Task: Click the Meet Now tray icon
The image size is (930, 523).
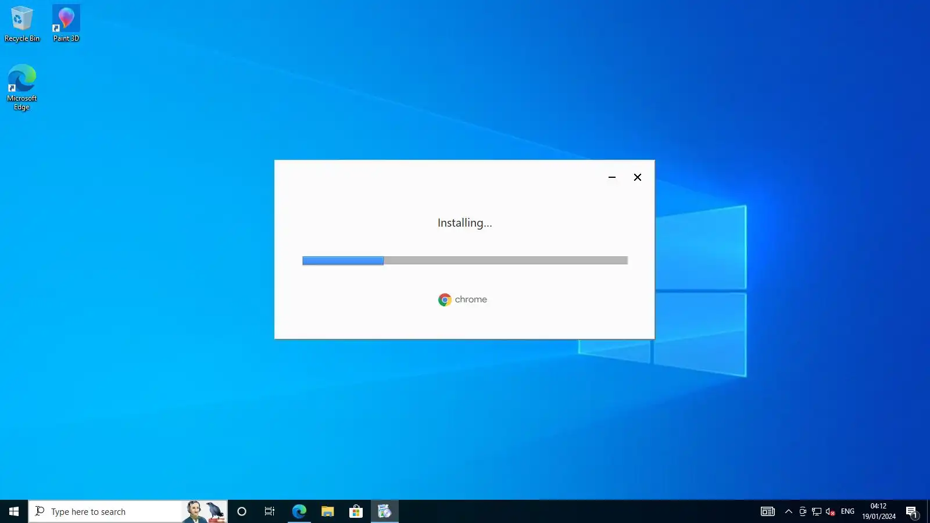Action: coord(803,511)
